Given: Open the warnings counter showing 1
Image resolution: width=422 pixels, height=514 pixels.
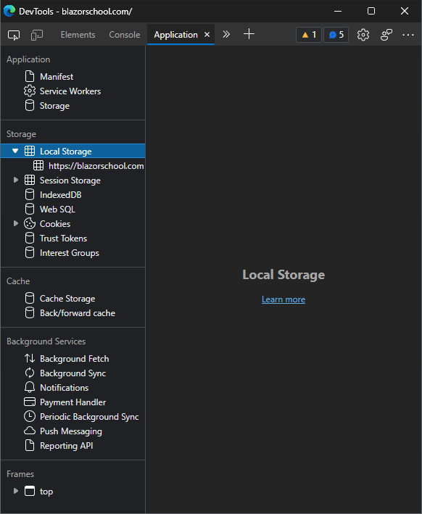Looking at the screenshot, I should (x=309, y=35).
